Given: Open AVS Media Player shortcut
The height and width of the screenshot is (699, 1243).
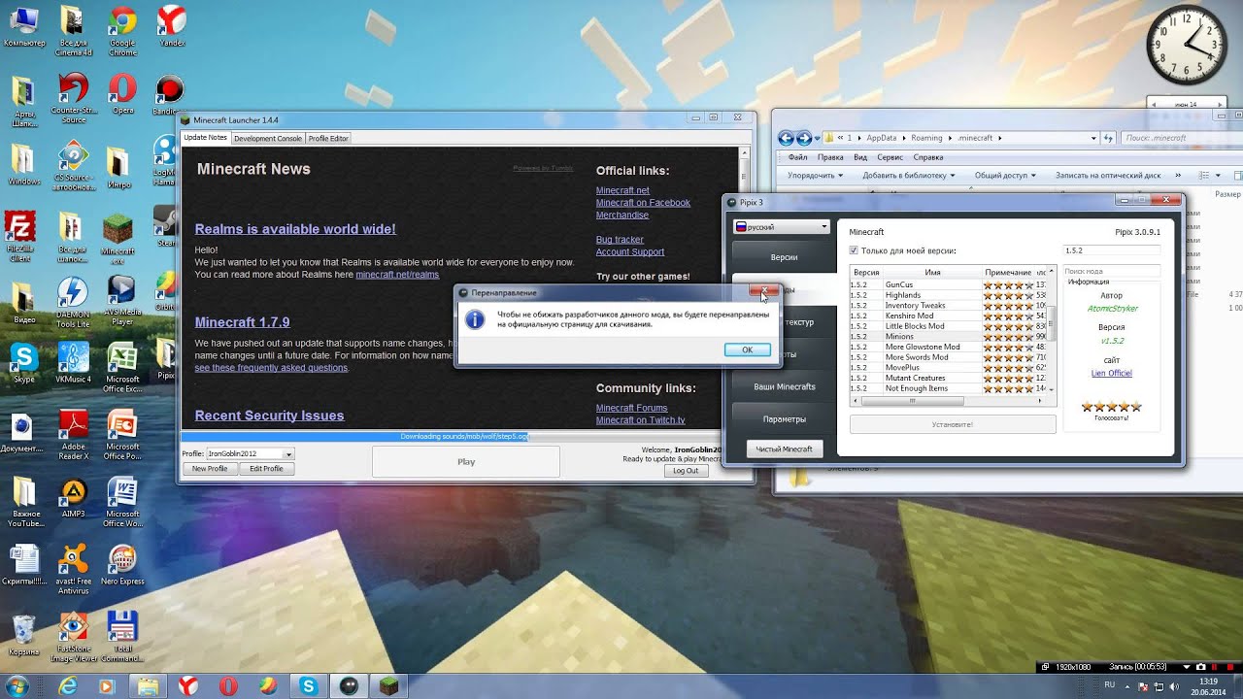Looking at the screenshot, I should pyautogui.click(x=121, y=300).
